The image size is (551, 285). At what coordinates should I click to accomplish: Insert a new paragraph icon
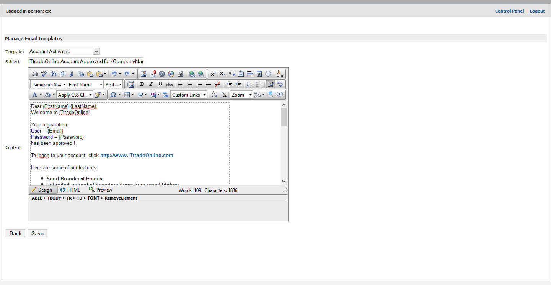tap(232, 74)
